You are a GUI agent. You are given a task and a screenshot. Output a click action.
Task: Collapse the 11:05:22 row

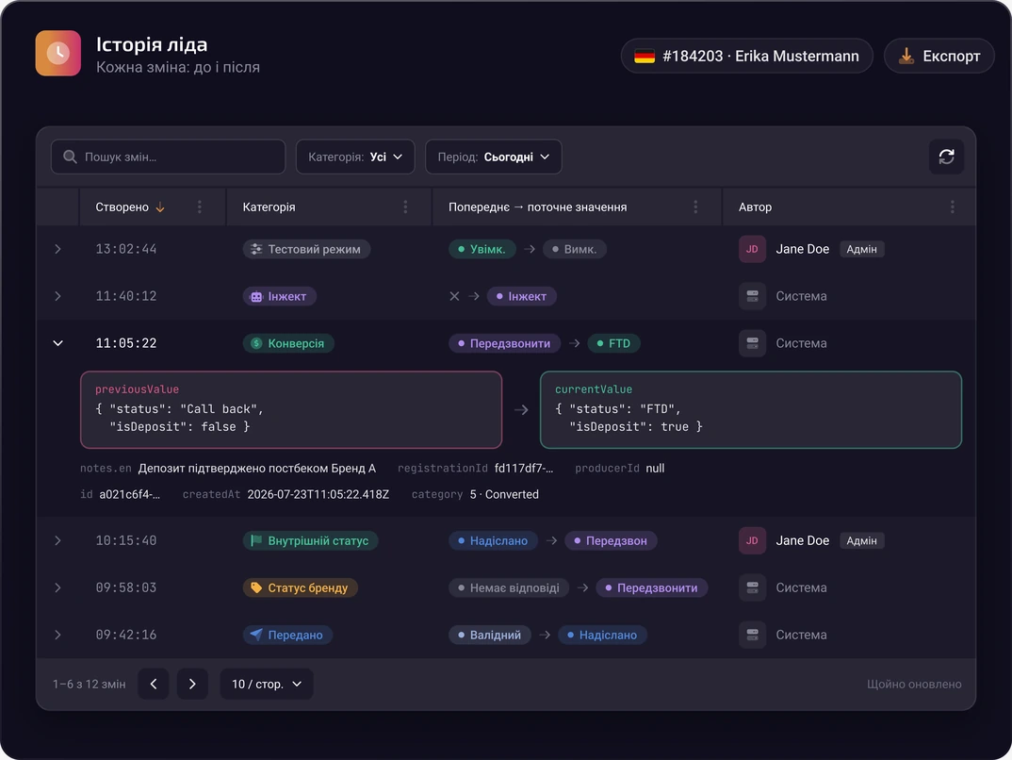tap(57, 343)
